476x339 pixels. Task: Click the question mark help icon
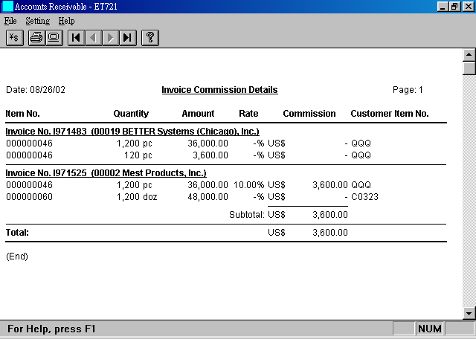(150, 38)
